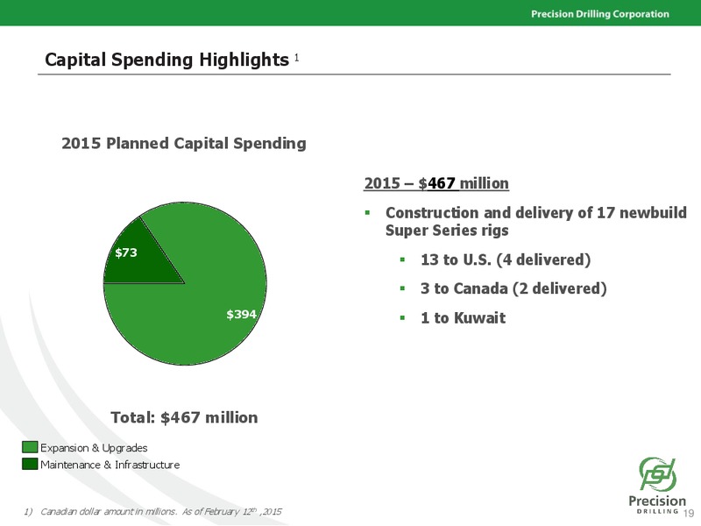Image resolution: width=701 pixels, height=526 pixels.
Task: Click the "$73" pie data label
Action: pyautogui.click(x=126, y=252)
